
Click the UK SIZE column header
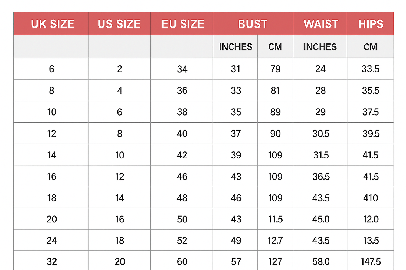pyautogui.click(x=53, y=24)
